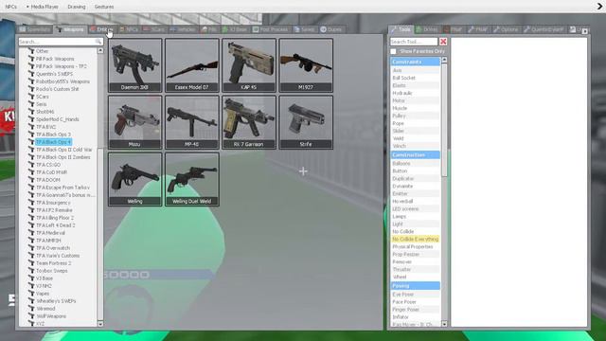Spawn the Strife pistol
This screenshot has width=606, height=341.
(x=306, y=122)
